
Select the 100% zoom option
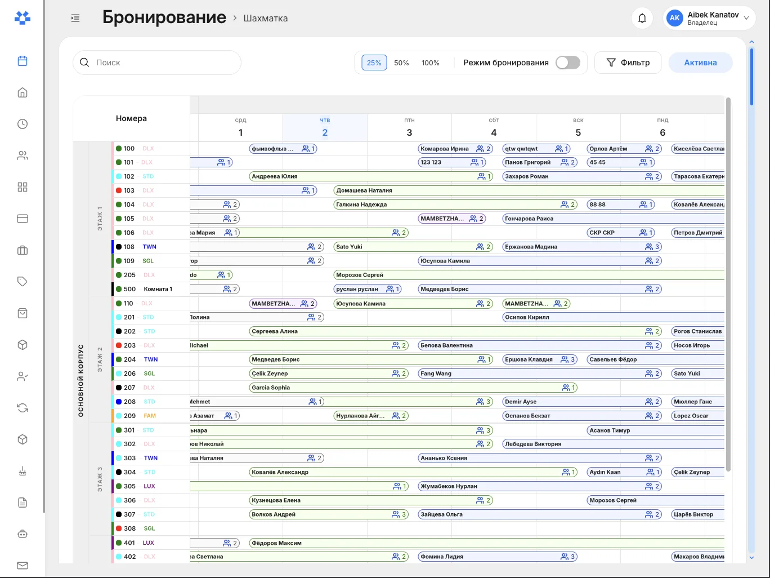pos(431,63)
